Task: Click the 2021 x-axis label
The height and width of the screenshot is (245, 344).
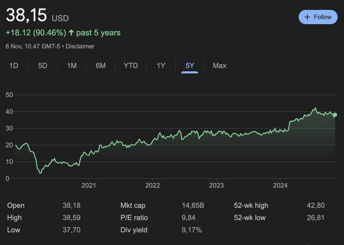Action: click(89, 185)
